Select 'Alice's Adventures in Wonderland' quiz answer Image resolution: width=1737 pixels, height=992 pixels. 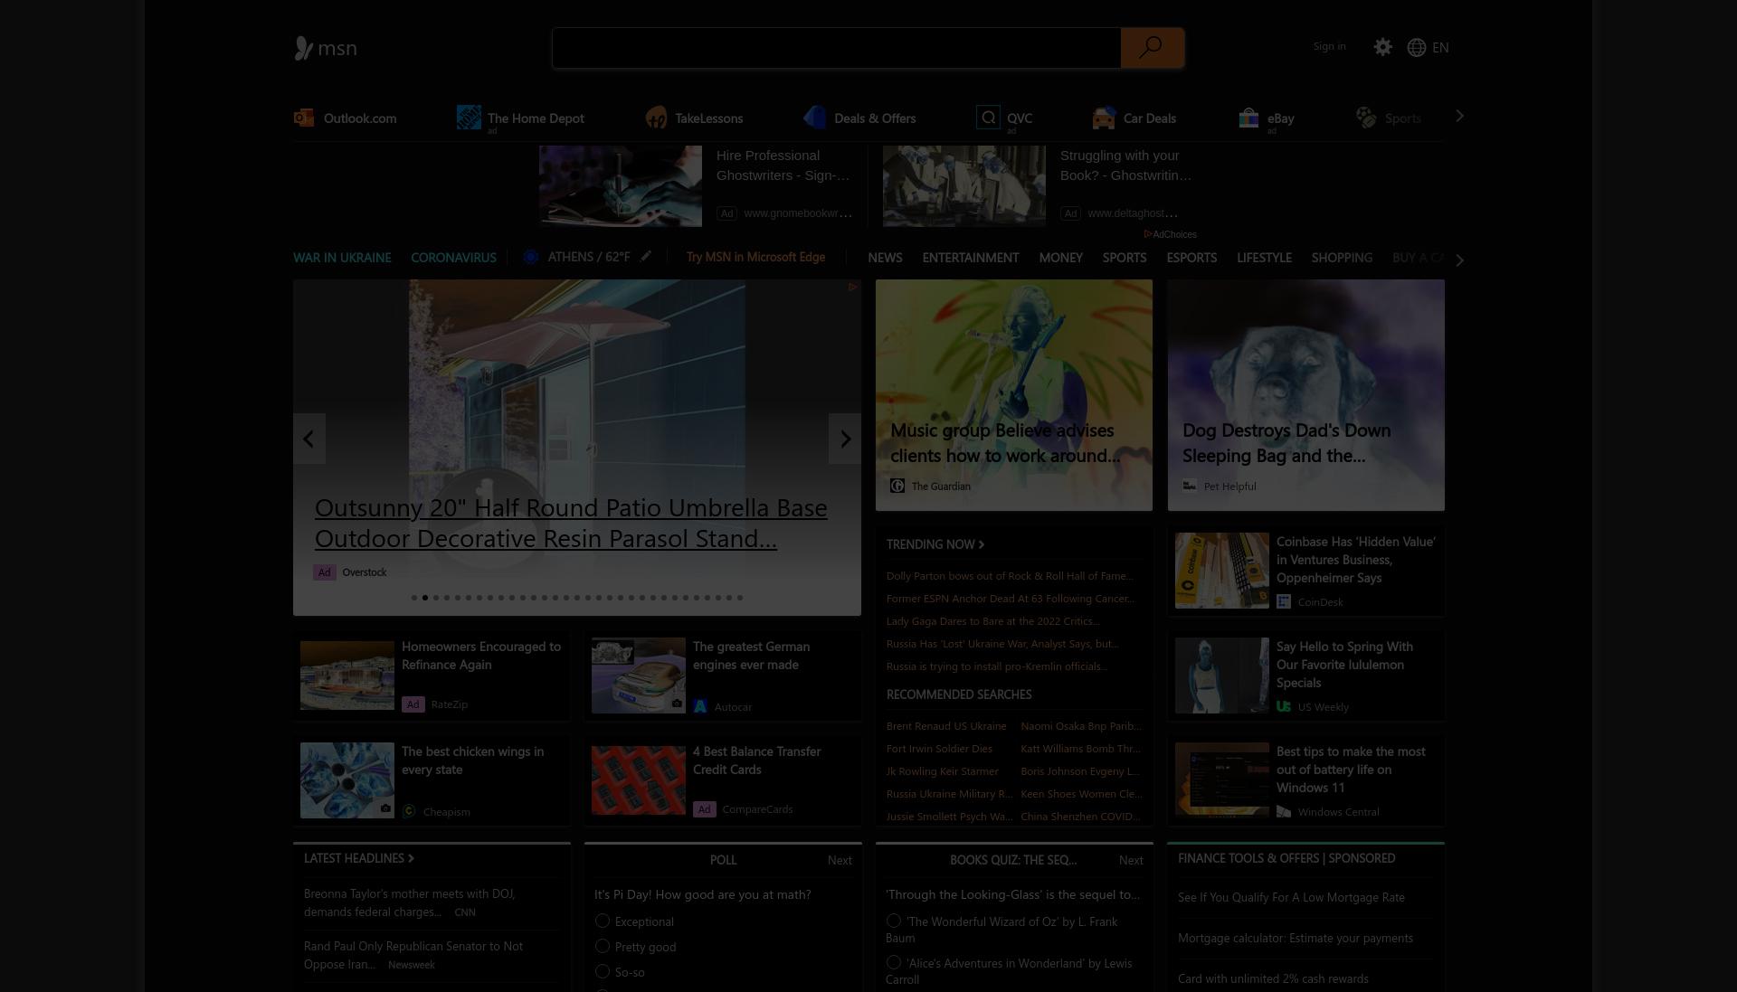point(894,962)
